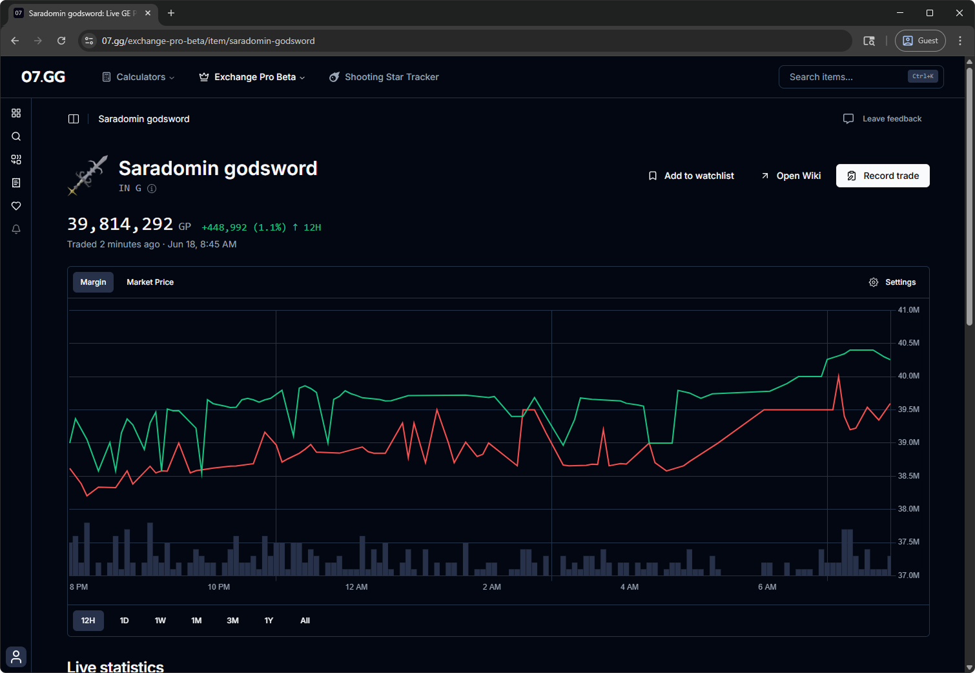Open the dashboard grid icon in sidebar
Screen dimensions: 975x673
point(15,113)
